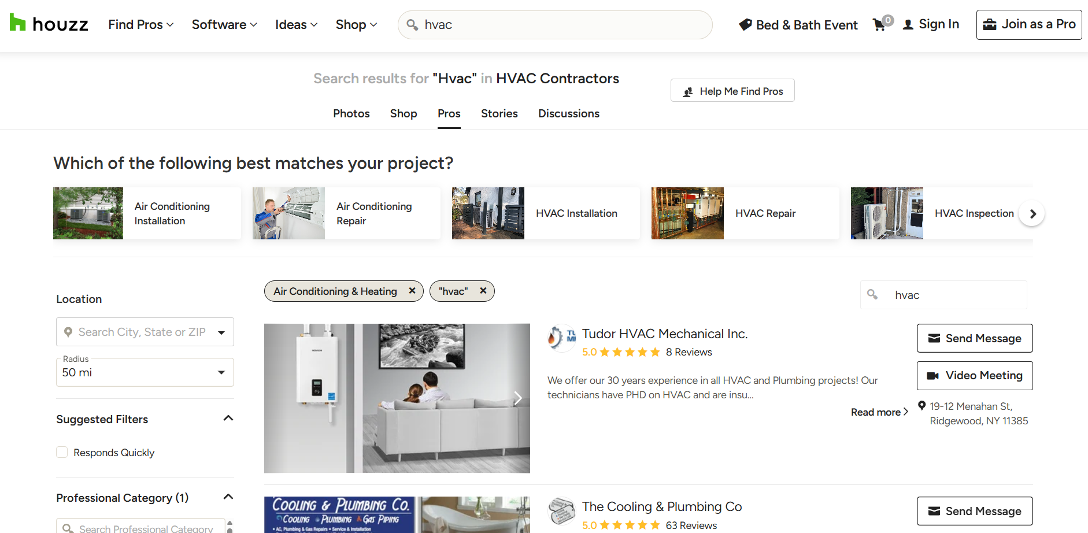The height and width of the screenshot is (533, 1088).
Task: Click the magnifier in the main search bar
Action: [412, 24]
